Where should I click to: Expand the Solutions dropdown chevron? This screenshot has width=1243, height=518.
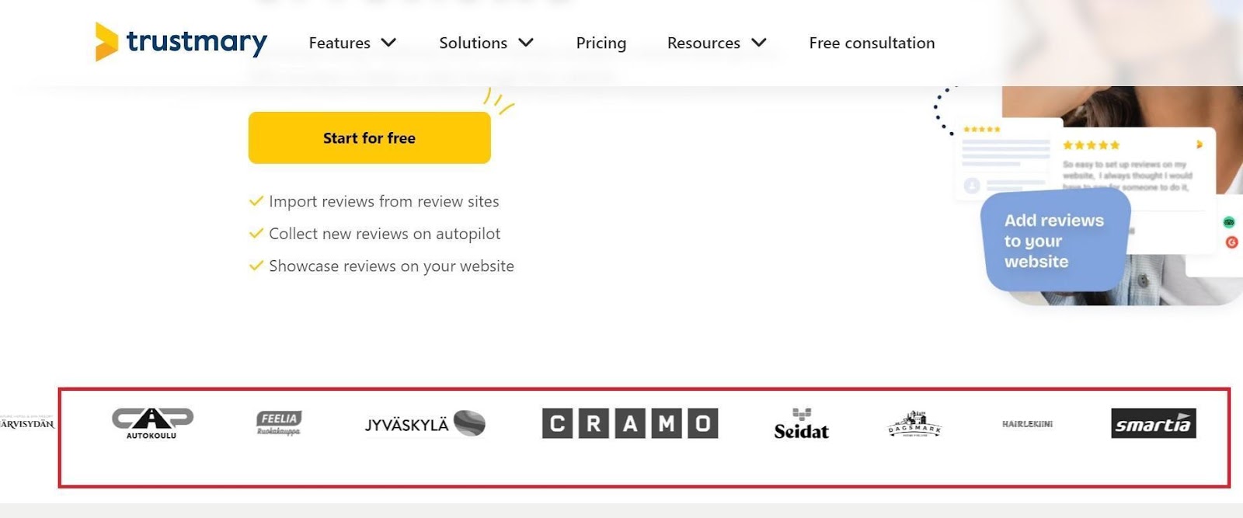(x=526, y=43)
